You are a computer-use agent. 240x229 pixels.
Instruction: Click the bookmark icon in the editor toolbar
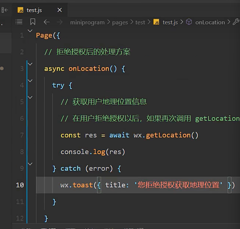[x=33, y=22]
